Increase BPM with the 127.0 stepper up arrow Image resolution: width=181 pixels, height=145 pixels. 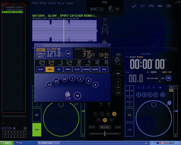[62, 54]
